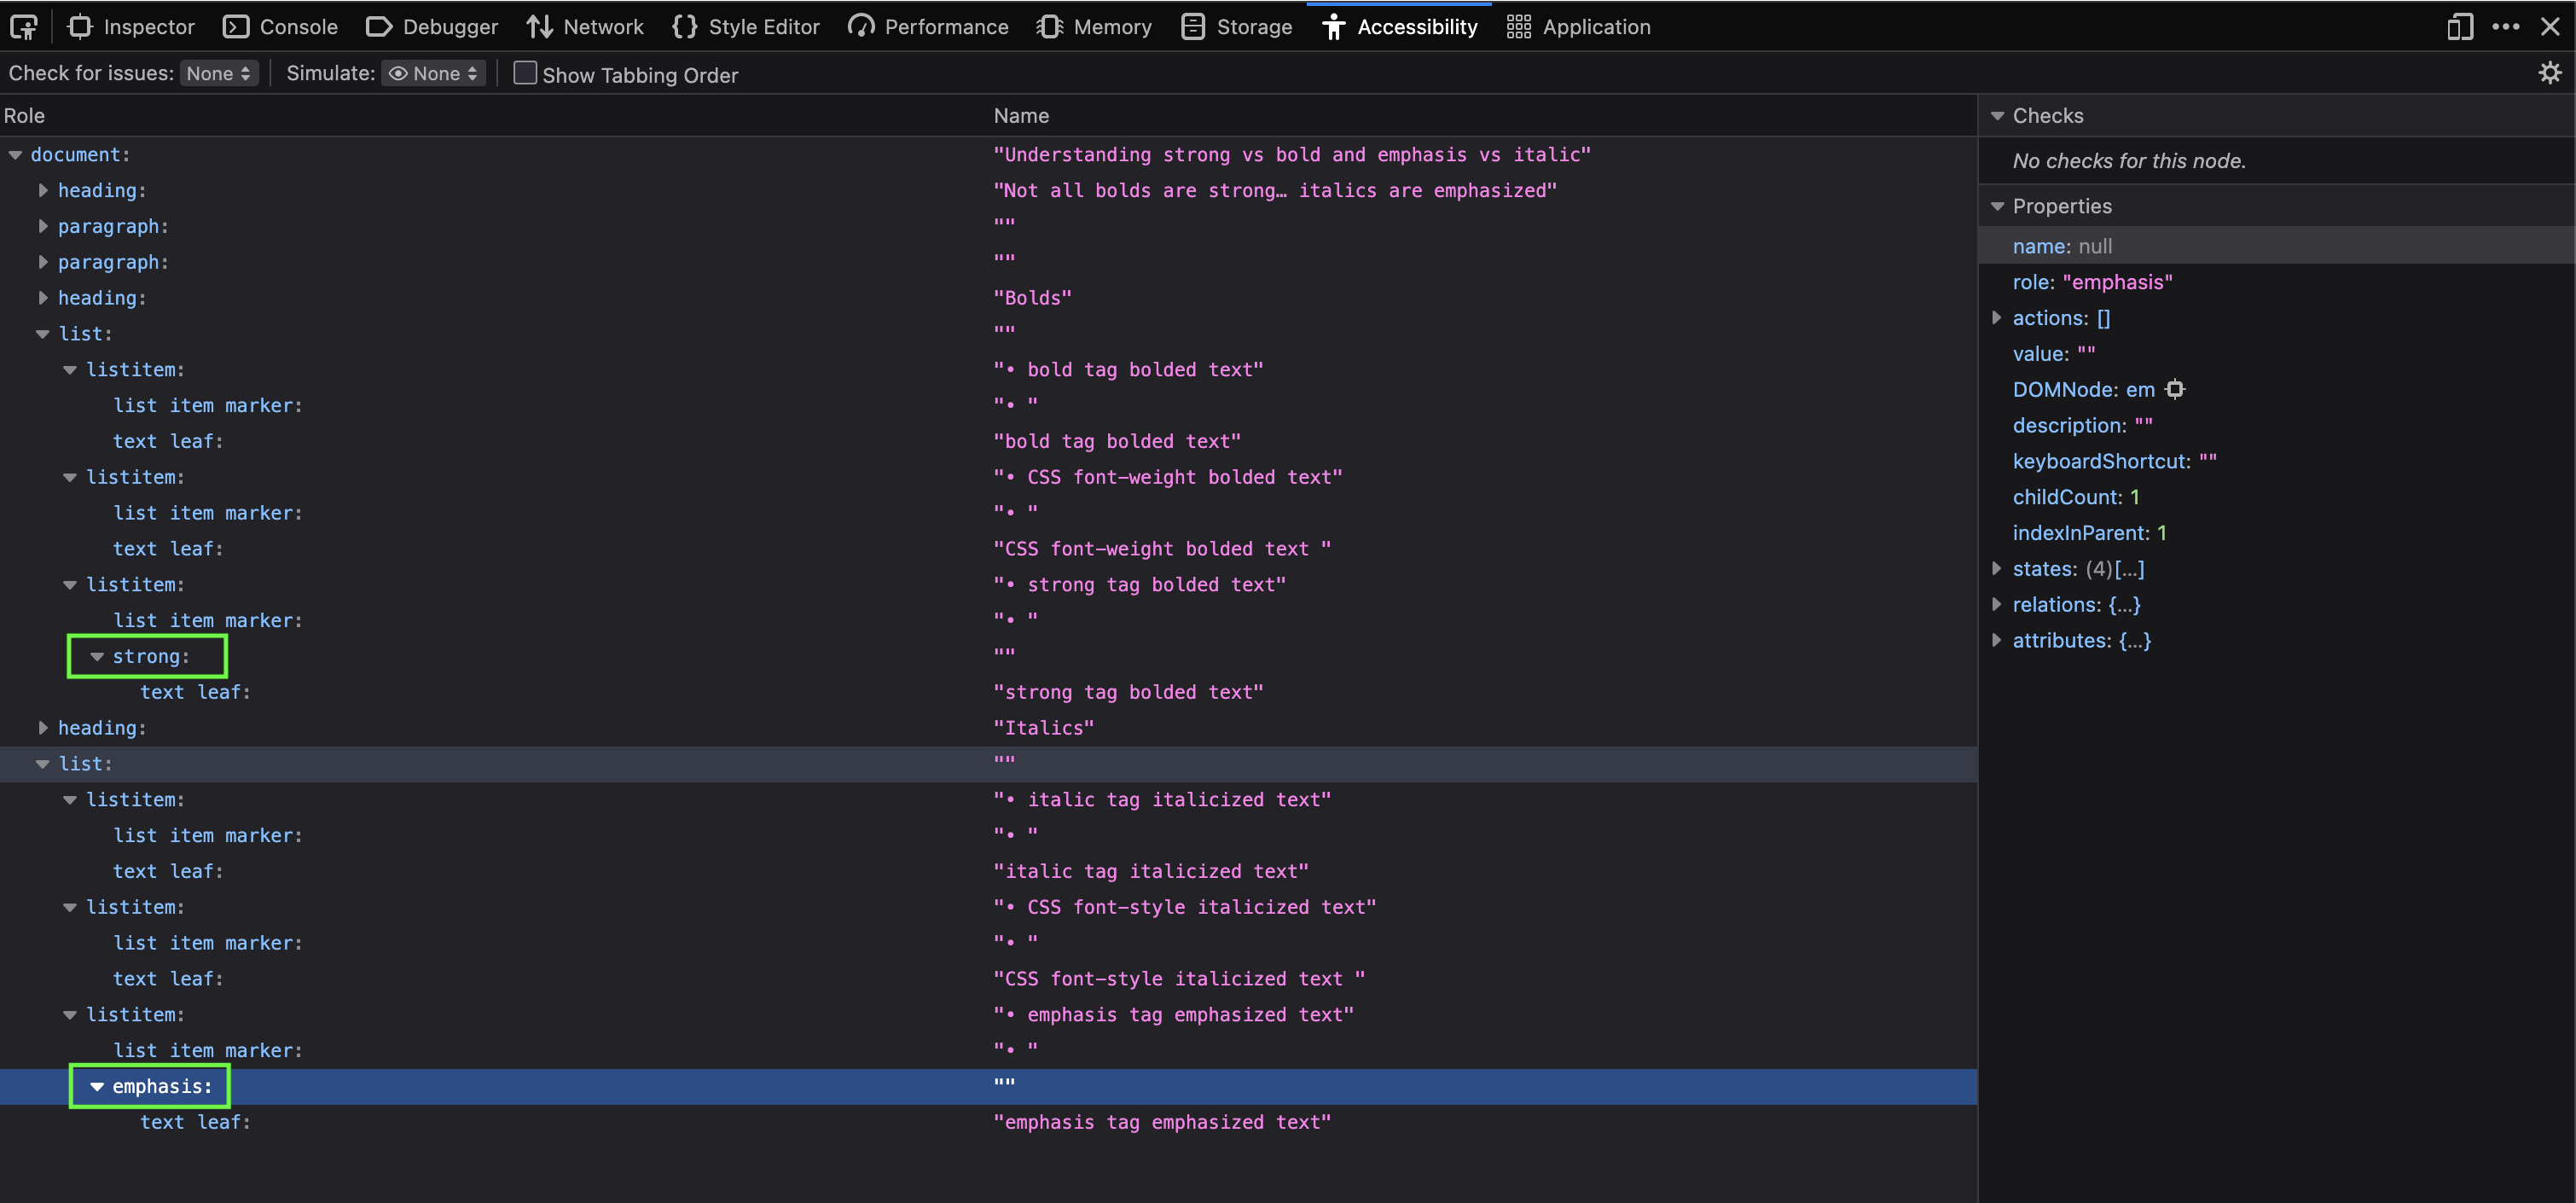
Task: Open the Check for issues dropdown
Action: coord(219,73)
